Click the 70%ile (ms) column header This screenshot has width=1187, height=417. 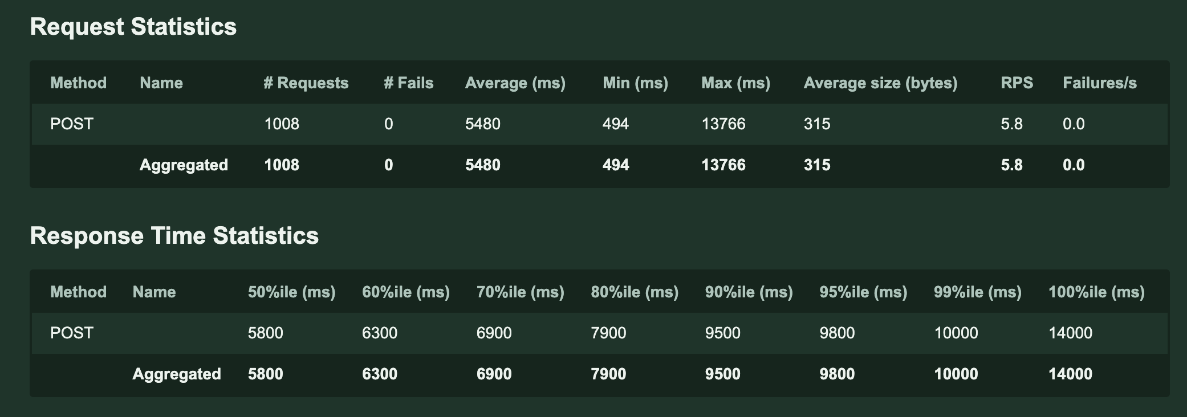(x=521, y=292)
